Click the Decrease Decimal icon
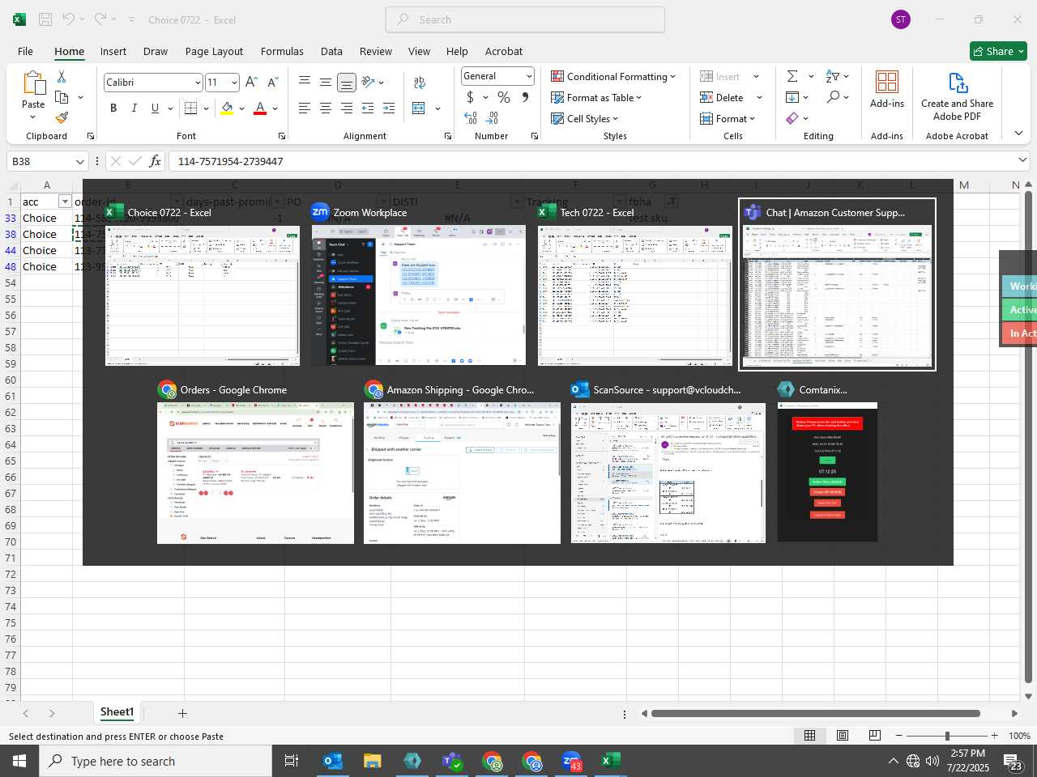 pyautogui.click(x=493, y=118)
